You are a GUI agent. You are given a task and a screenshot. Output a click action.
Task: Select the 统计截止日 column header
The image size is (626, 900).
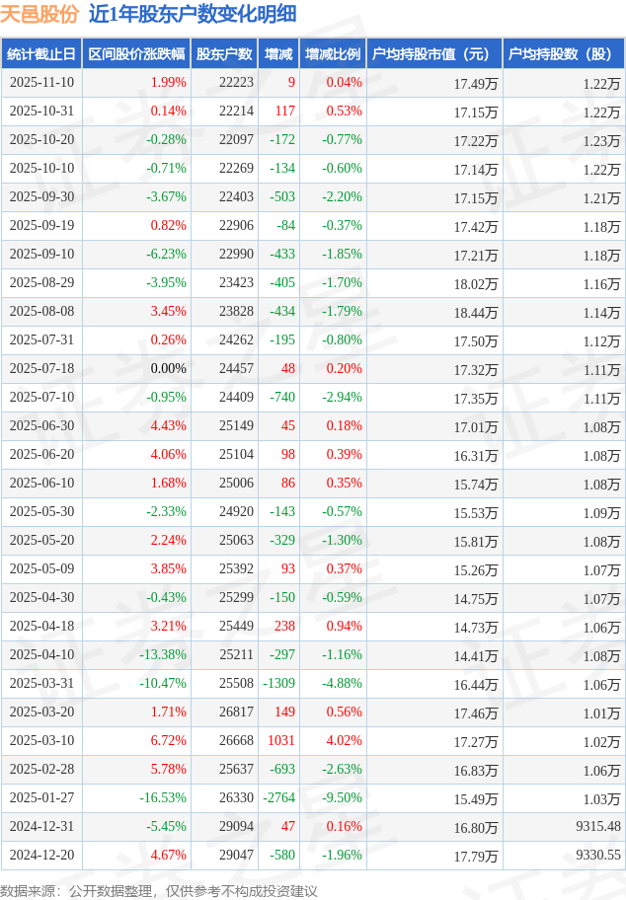[40, 54]
